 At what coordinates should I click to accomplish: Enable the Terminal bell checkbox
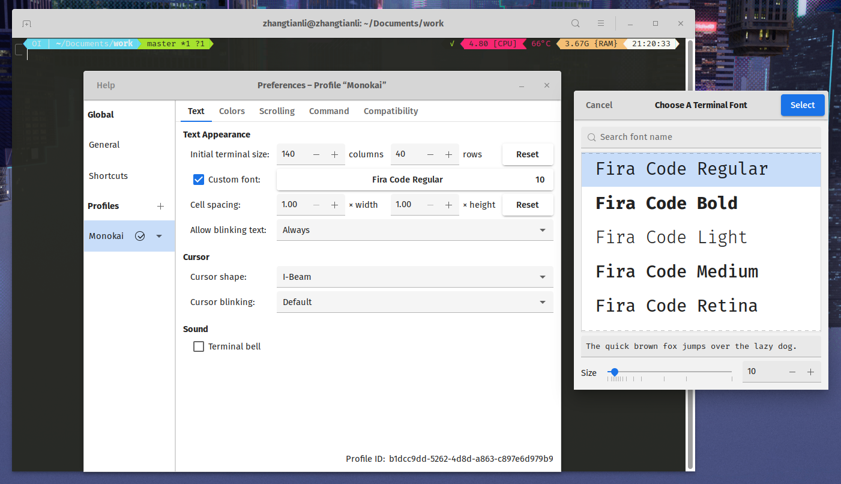click(199, 346)
